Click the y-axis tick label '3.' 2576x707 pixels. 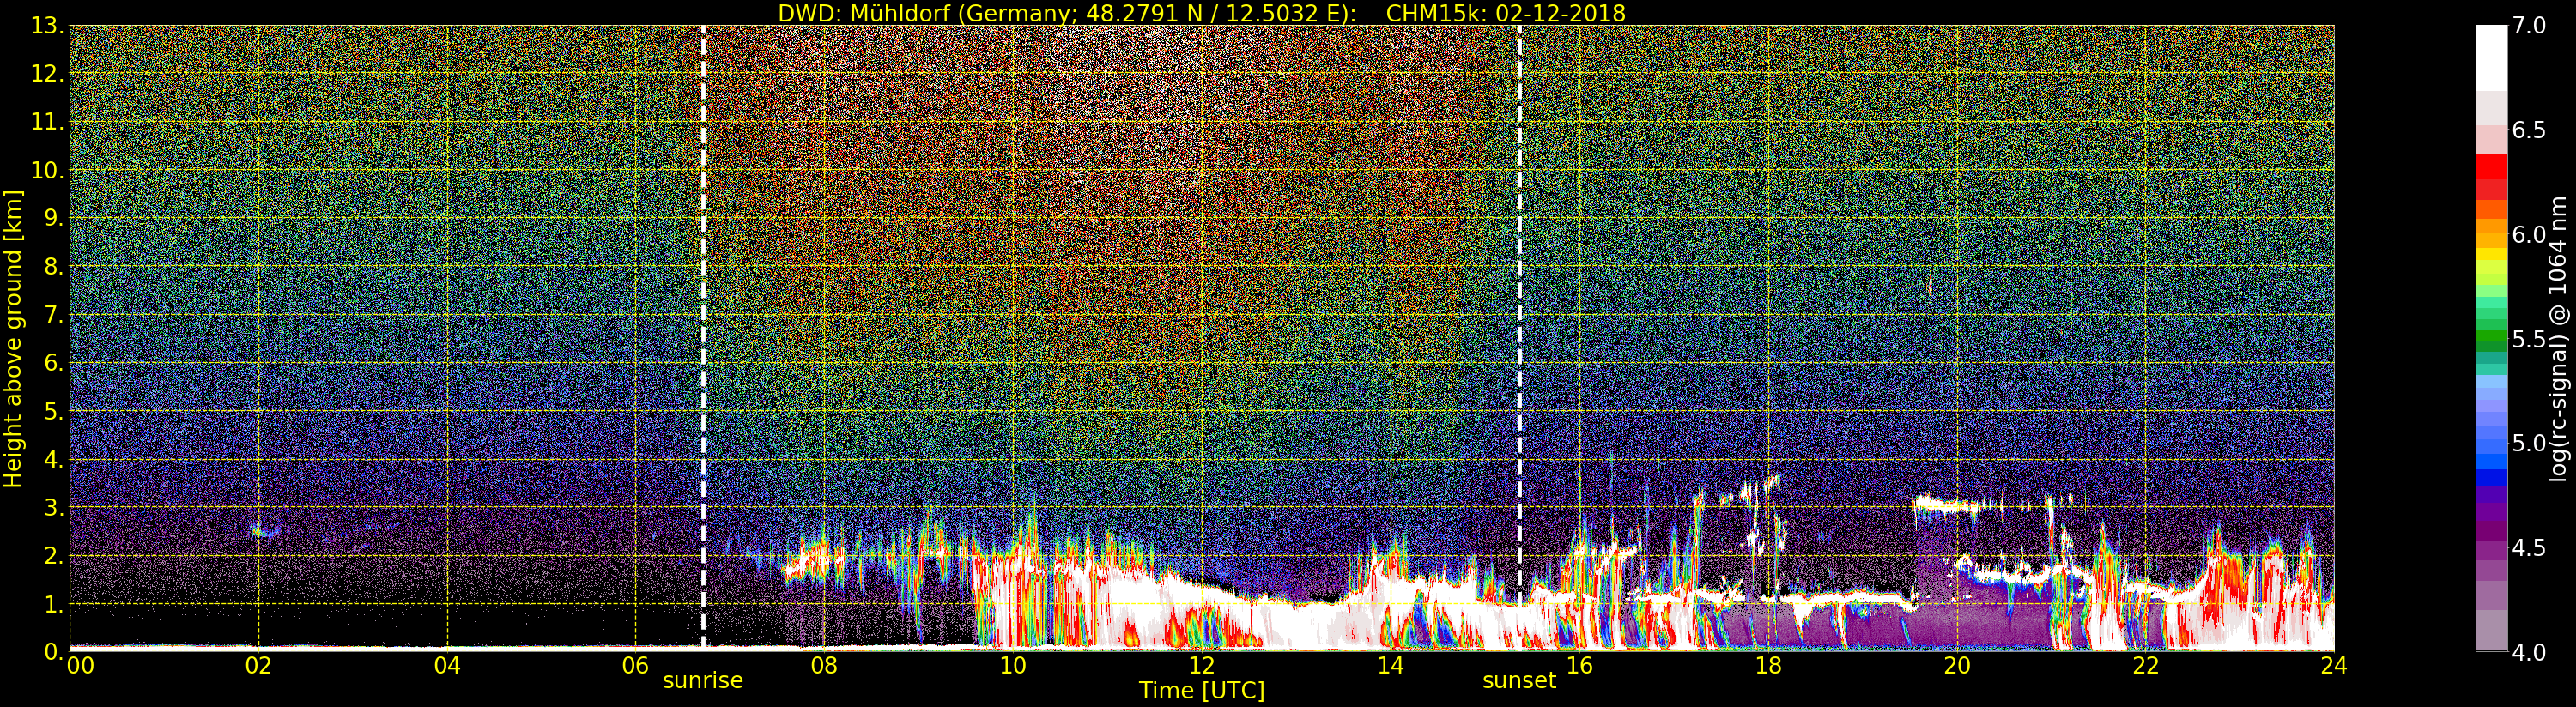point(53,508)
